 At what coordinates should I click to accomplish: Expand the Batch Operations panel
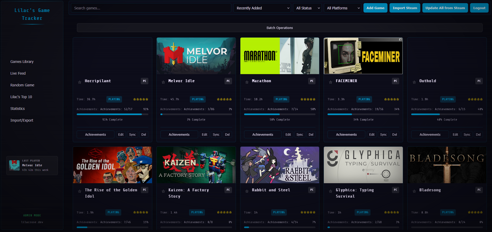point(280,28)
